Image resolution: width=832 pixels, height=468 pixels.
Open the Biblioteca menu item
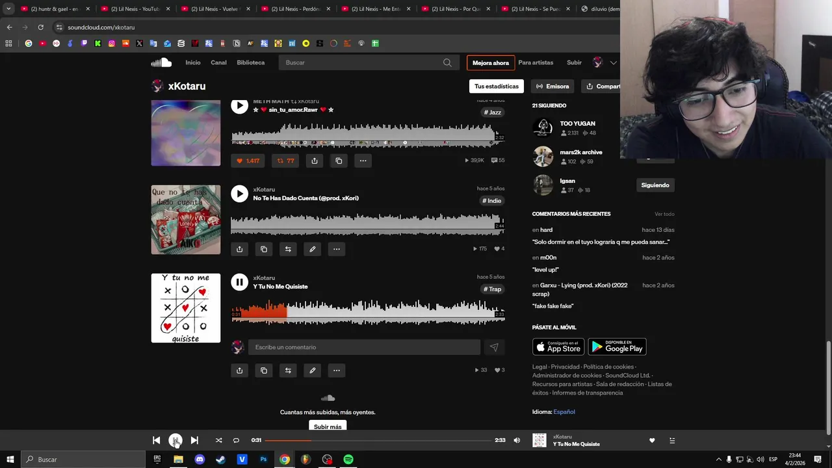point(251,62)
